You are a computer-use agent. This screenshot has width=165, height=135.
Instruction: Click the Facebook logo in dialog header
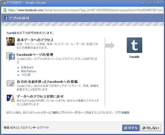[6, 18]
